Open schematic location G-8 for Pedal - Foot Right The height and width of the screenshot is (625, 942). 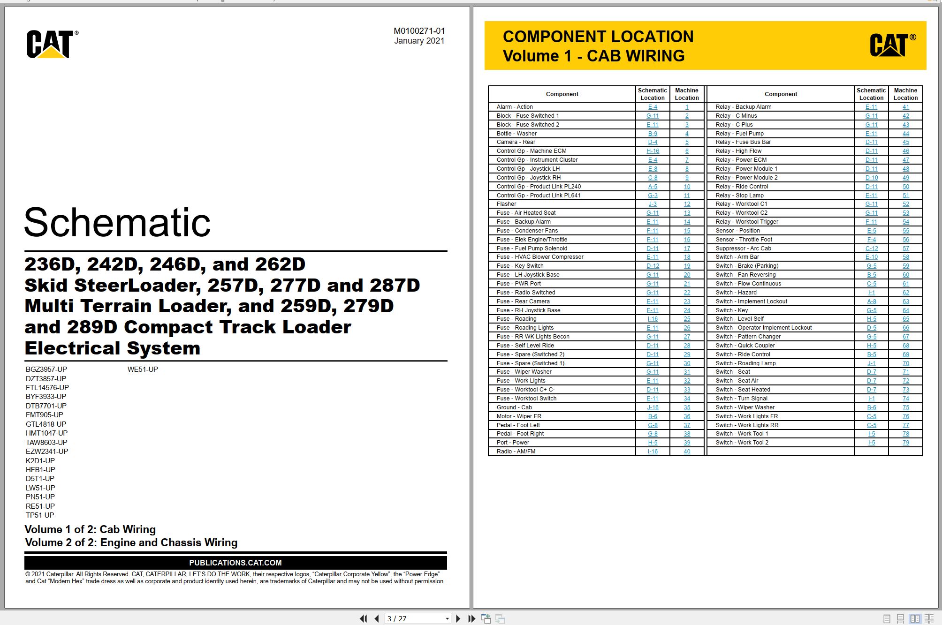653,434
